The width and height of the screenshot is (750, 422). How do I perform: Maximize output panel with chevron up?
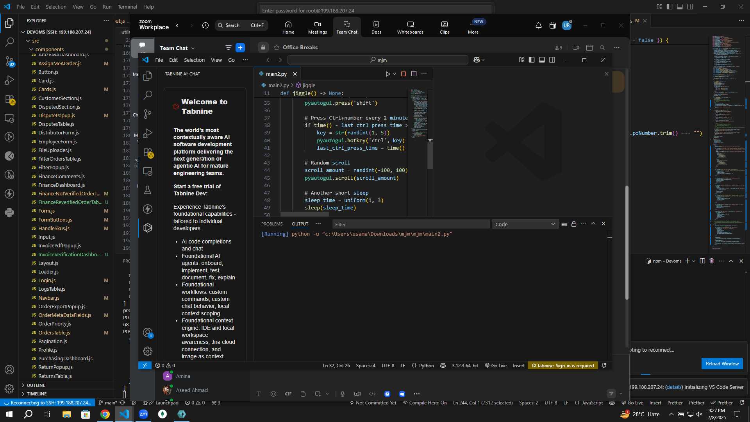(593, 224)
